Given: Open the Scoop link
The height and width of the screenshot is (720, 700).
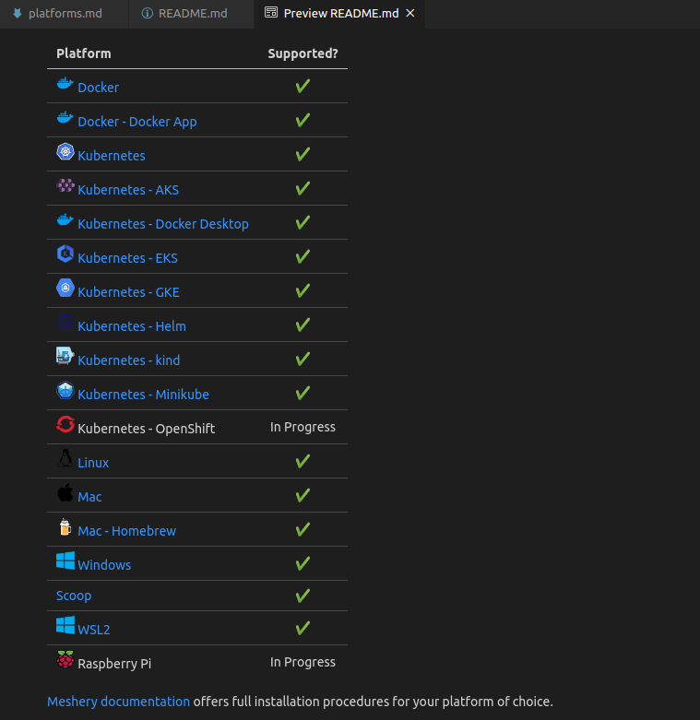Looking at the screenshot, I should (x=74, y=596).
